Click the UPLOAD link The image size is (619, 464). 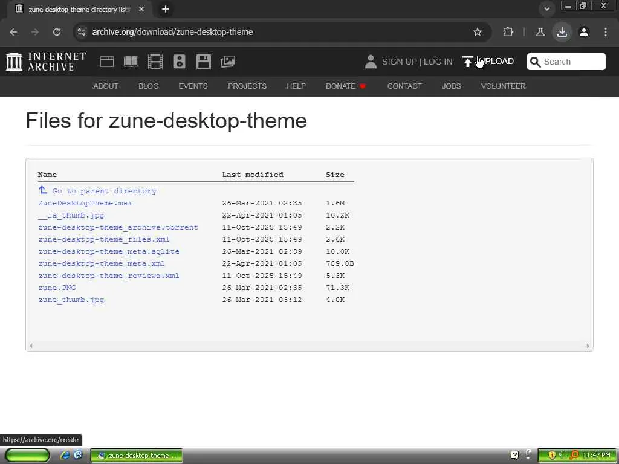[x=496, y=61]
